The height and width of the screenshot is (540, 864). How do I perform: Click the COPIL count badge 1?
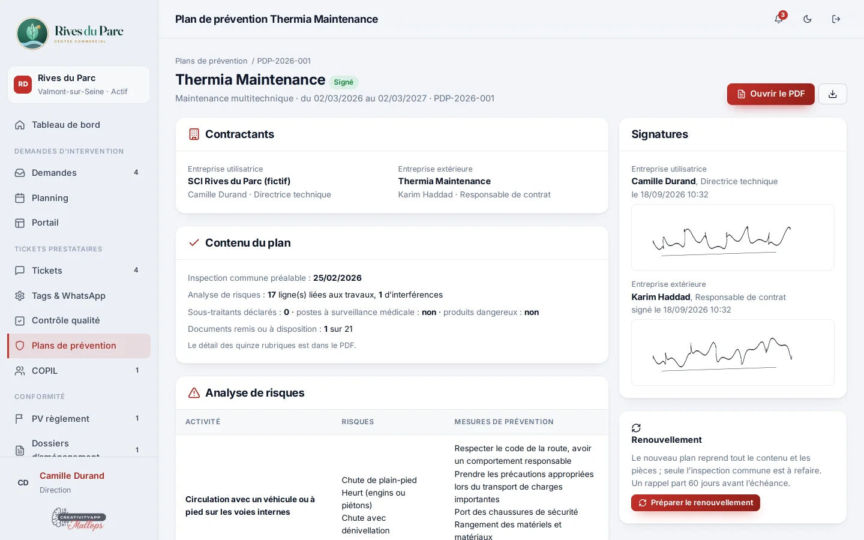[137, 371]
